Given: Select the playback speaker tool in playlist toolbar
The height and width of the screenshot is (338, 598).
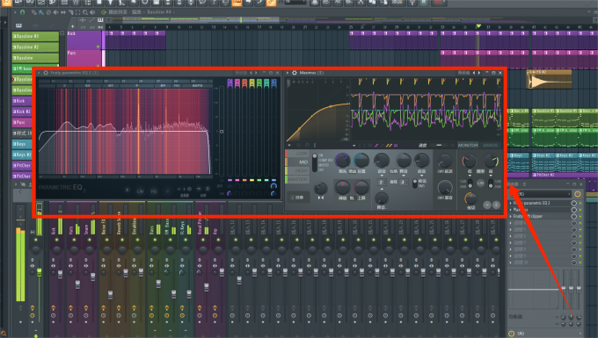Looking at the screenshot, I should pyautogui.click(x=92, y=12).
